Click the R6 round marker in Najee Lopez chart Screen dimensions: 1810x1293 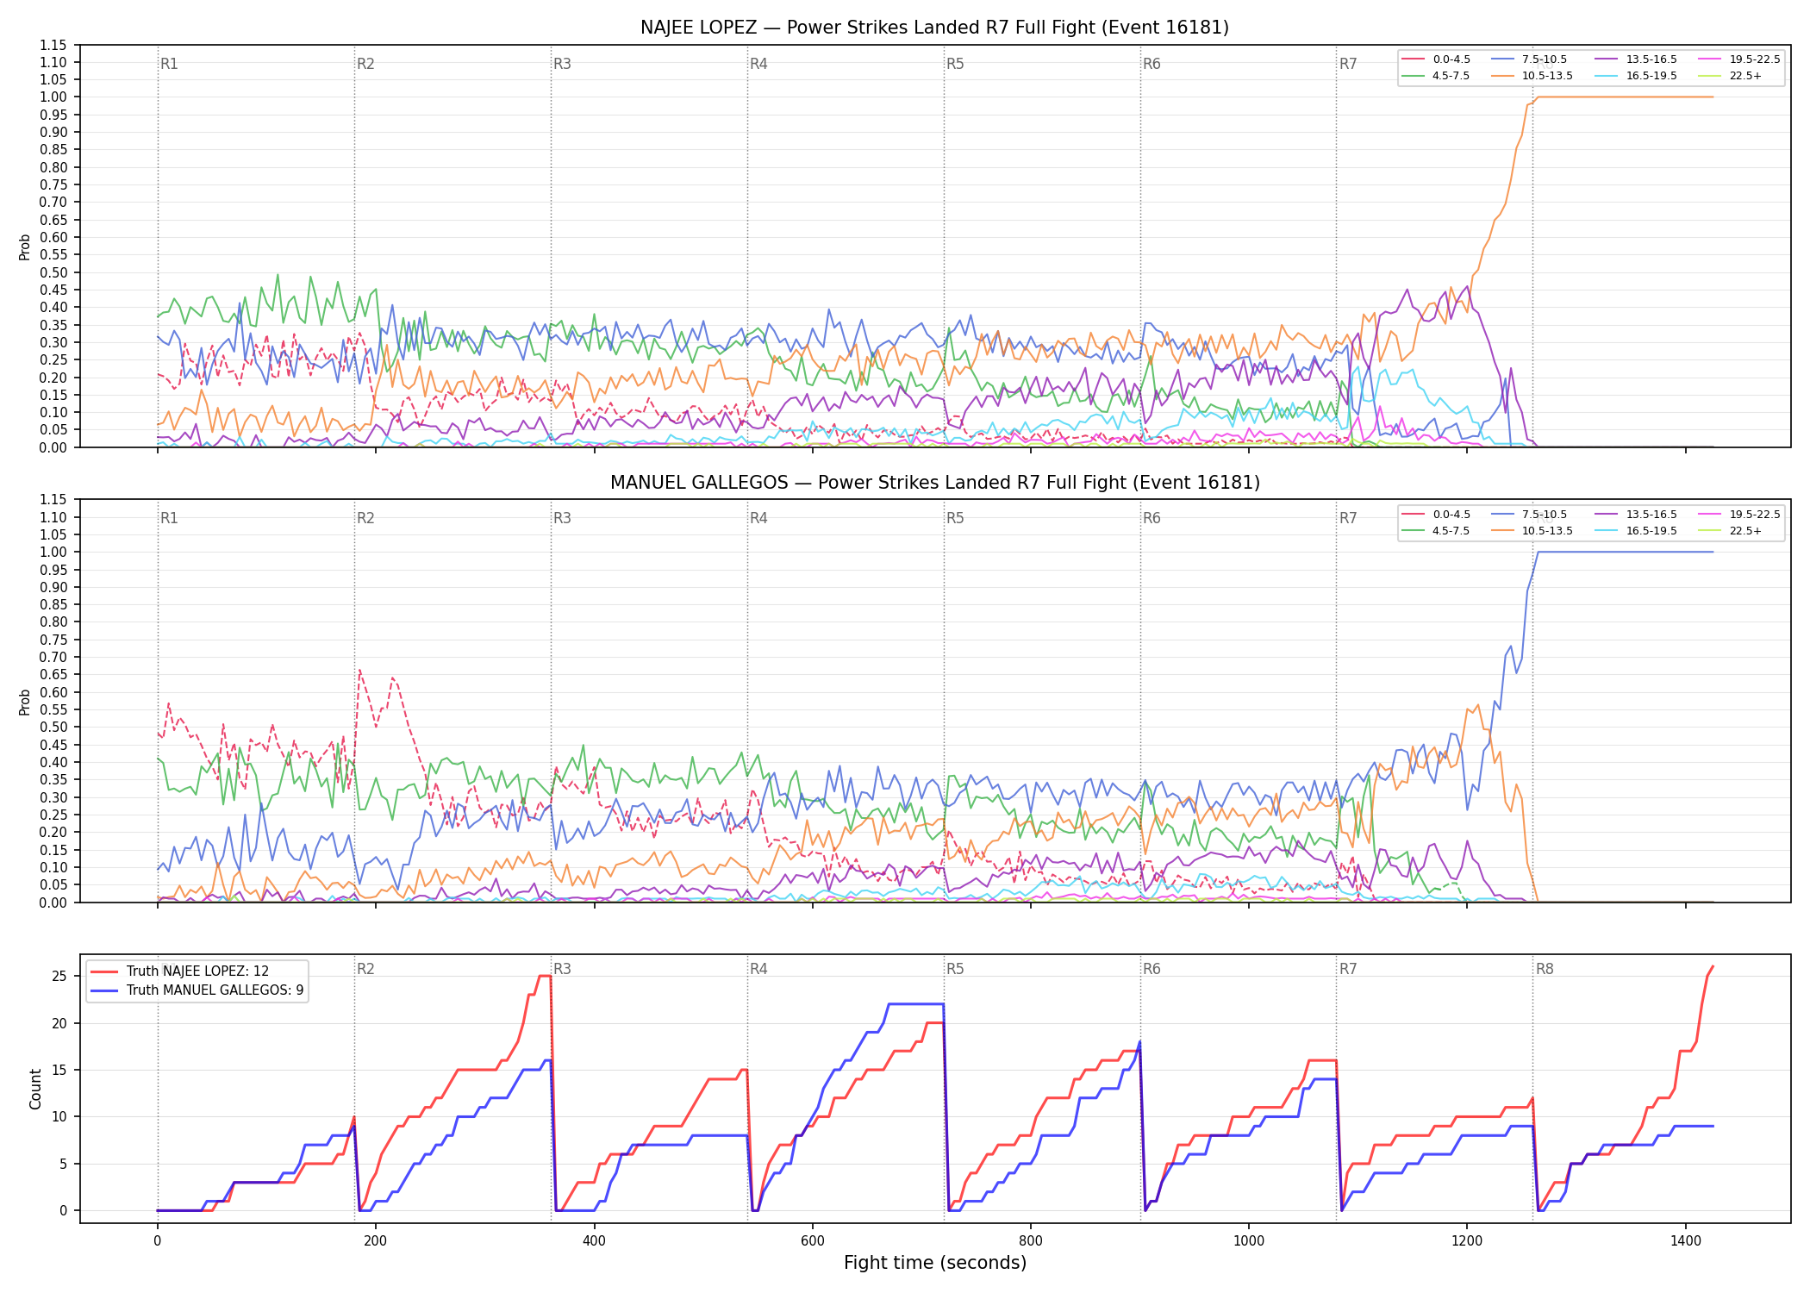pos(1152,64)
